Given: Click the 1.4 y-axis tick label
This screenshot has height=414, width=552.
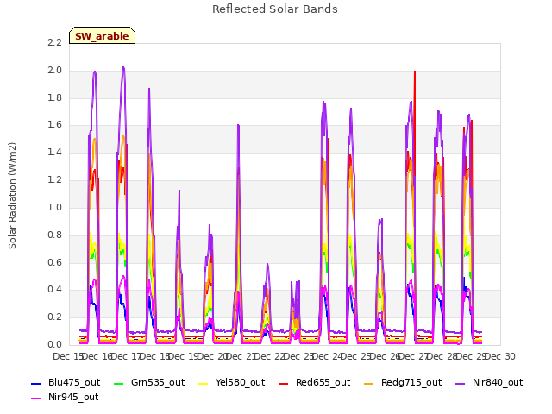Looking at the screenshot, I should 54,152.
